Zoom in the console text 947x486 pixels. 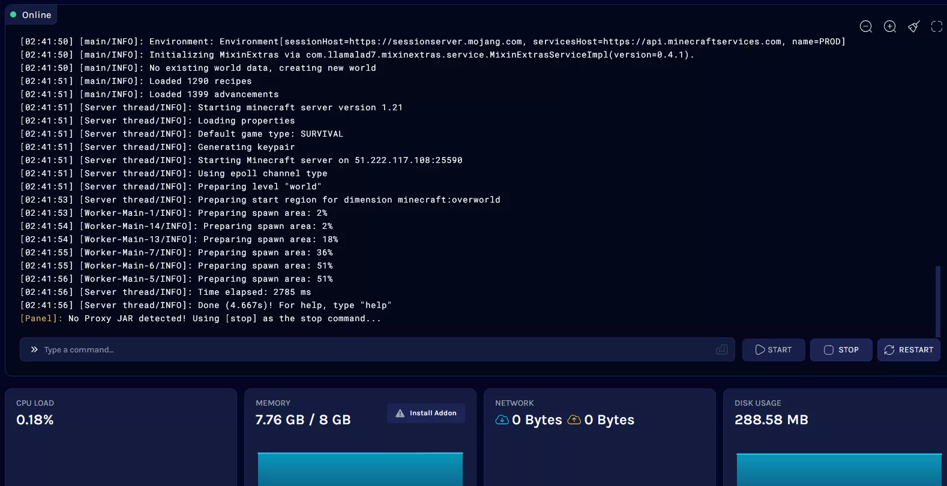[x=890, y=26]
